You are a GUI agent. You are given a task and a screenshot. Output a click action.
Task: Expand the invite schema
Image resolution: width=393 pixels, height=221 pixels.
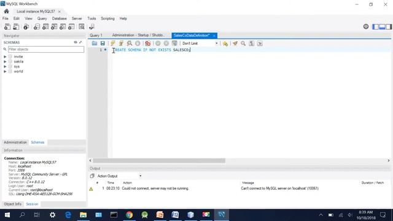(5, 56)
